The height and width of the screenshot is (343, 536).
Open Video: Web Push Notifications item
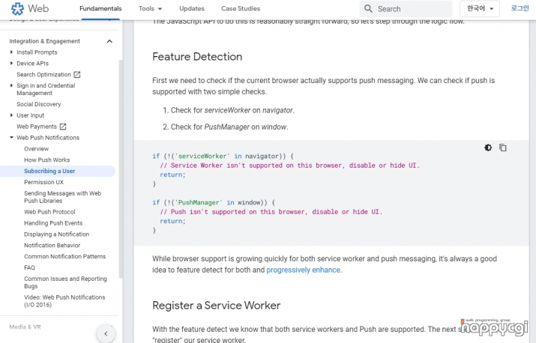pos(64,301)
